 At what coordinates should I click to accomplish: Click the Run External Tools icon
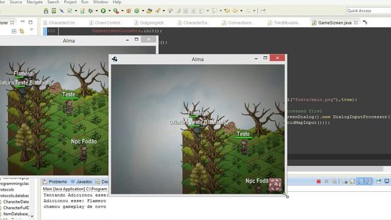point(116,11)
